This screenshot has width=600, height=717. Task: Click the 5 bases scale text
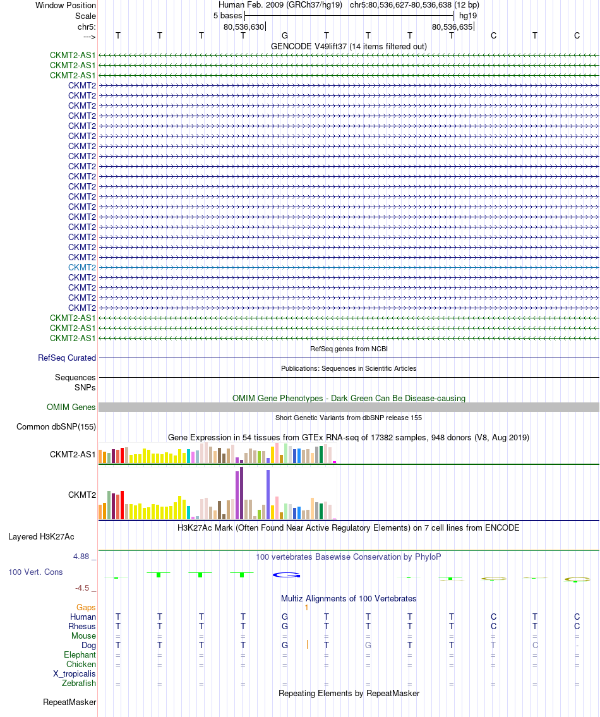tap(227, 16)
